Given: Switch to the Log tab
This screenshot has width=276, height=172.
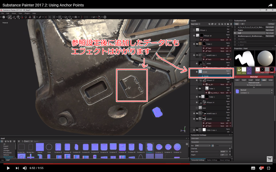Looking at the screenshot, I should pos(2,160).
